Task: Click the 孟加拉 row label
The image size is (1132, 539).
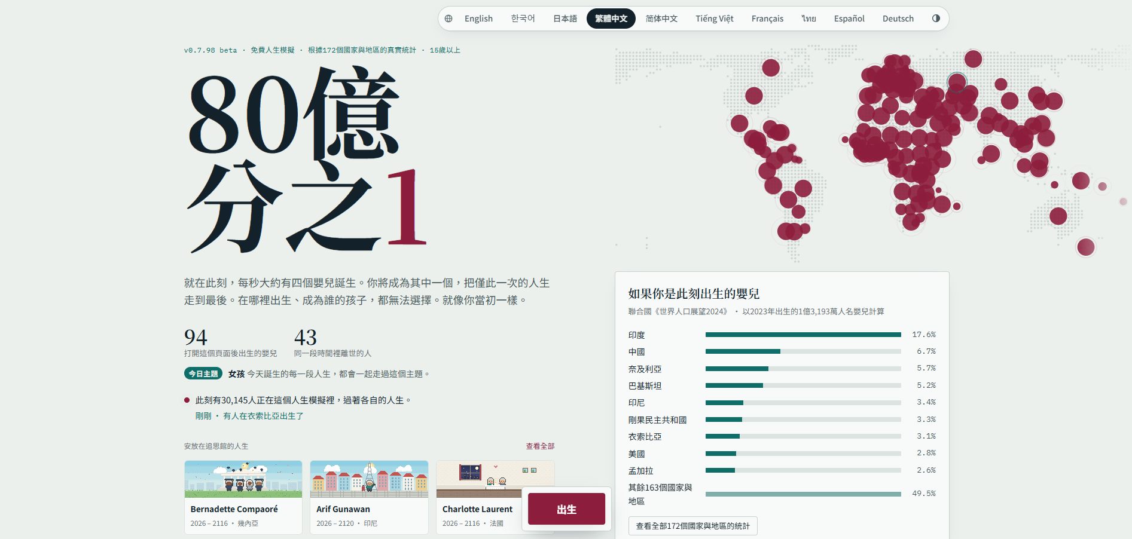Action: 640,471
